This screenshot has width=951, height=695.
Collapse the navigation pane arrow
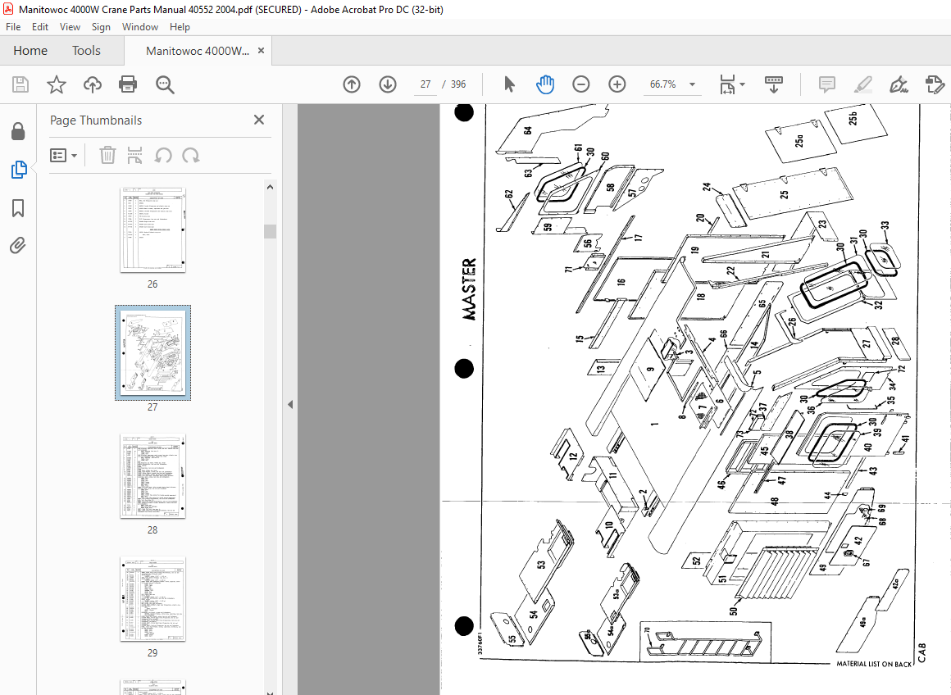pos(290,404)
